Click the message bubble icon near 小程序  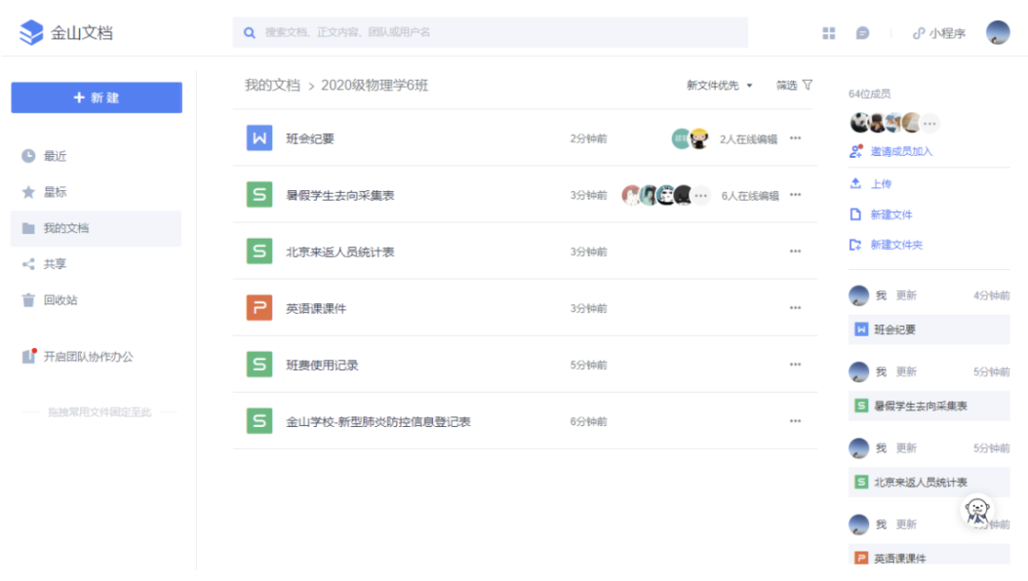[863, 32]
